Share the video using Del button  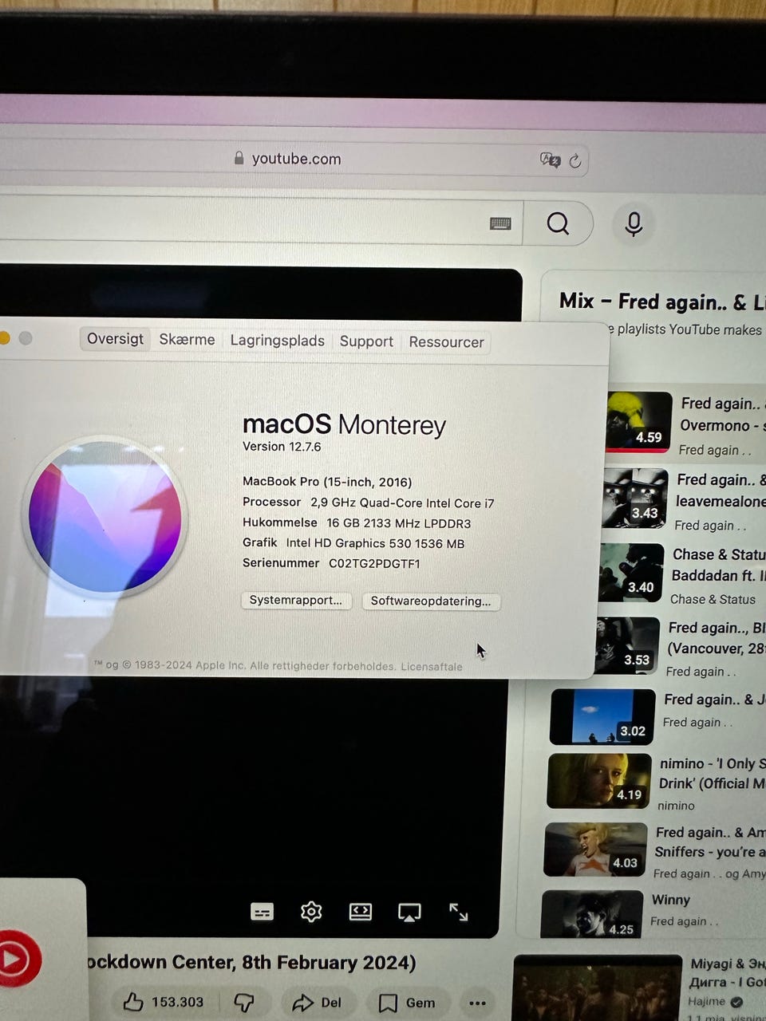click(317, 1003)
